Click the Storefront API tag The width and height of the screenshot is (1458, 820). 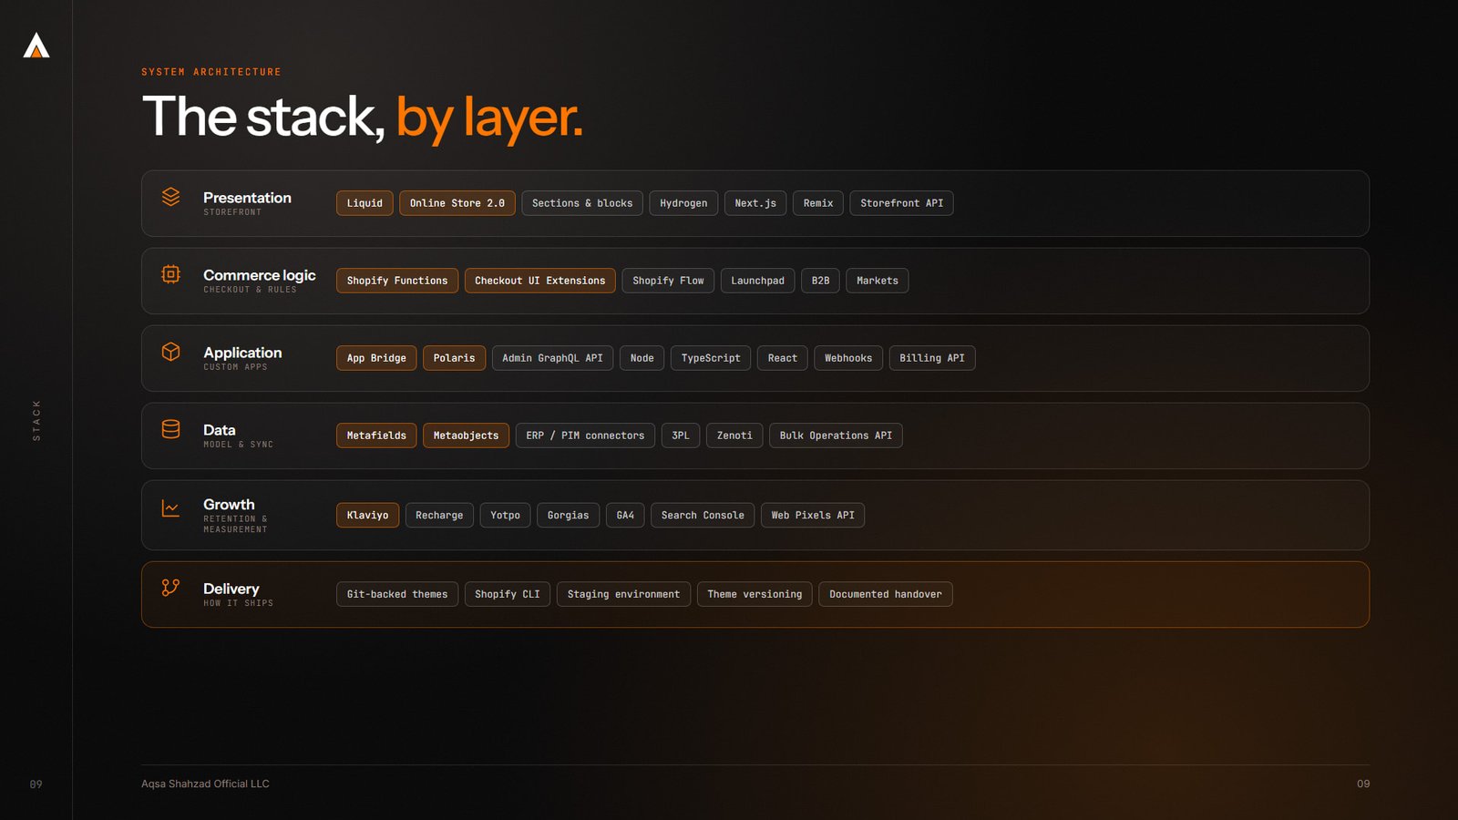[x=902, y=203]
